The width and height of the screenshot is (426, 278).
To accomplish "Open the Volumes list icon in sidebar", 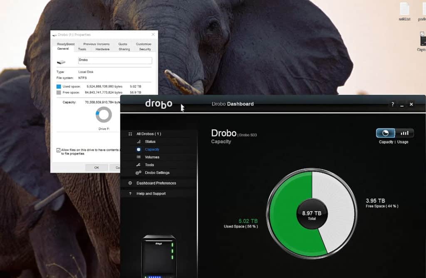I will 139,157.
